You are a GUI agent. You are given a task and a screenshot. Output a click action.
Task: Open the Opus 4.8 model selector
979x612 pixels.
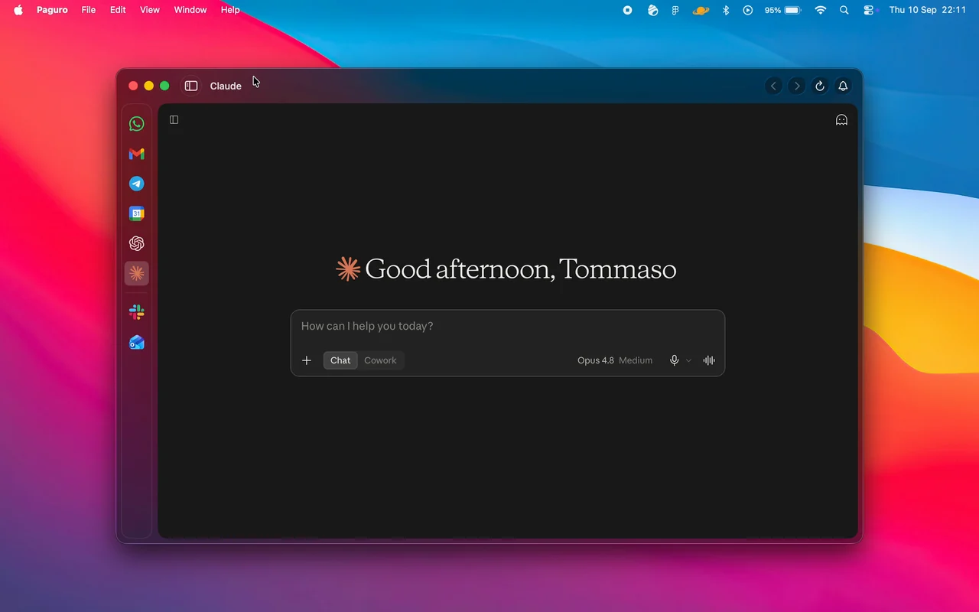tap(615, 360)
